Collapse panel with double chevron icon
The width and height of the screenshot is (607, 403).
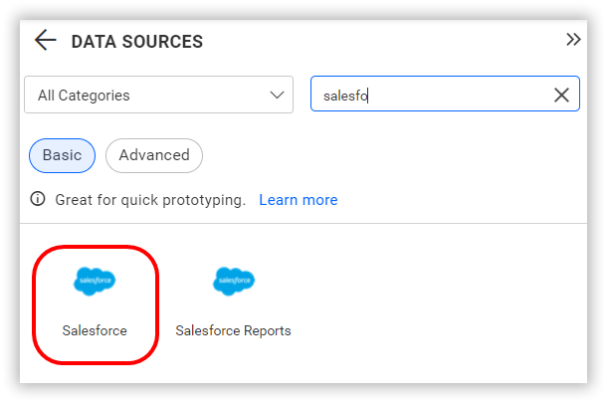point(573,40)
